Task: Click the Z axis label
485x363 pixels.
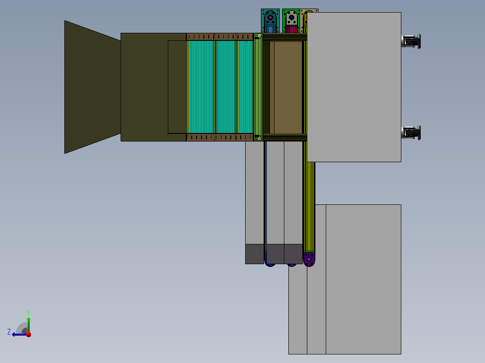Action: pyautogui.click(x=9, y=332)
